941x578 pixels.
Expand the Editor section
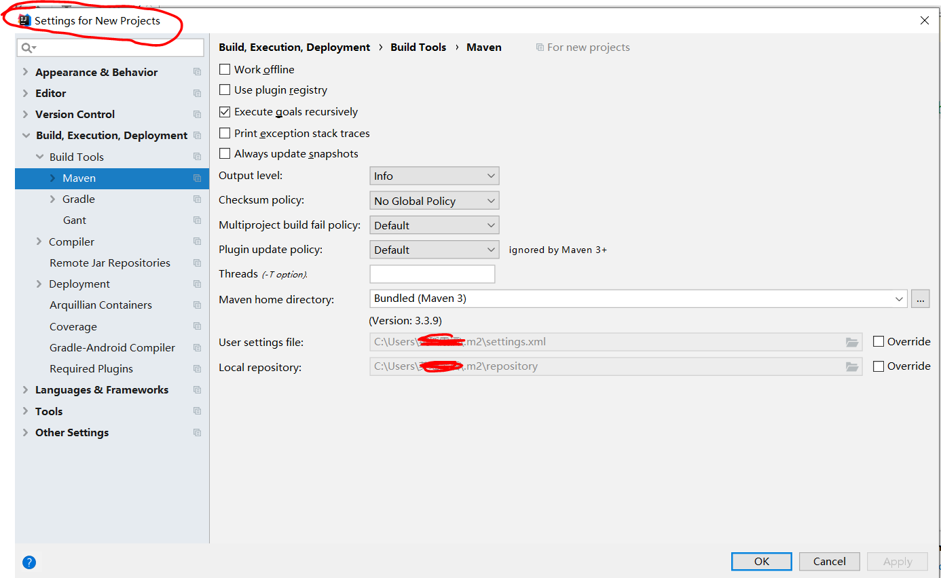25,93
